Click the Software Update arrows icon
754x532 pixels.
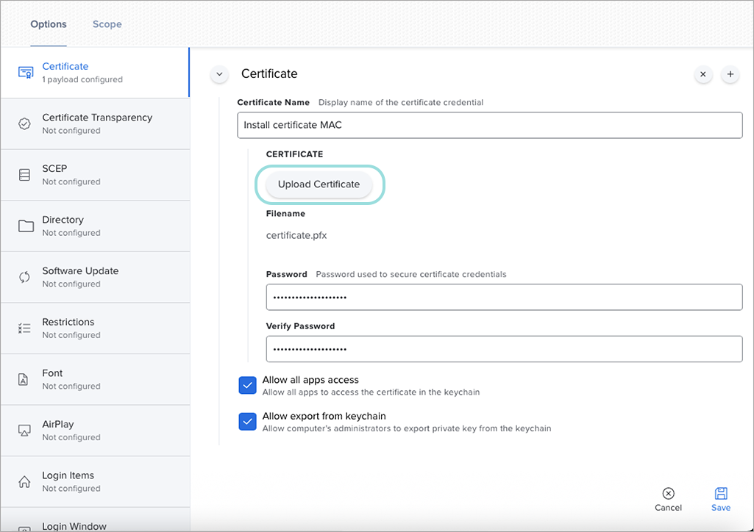click(x=25, y=277)
